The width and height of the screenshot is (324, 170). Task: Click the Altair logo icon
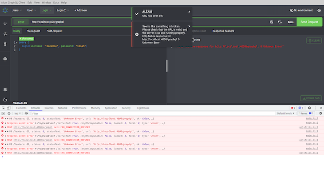(x=5, y=10)
